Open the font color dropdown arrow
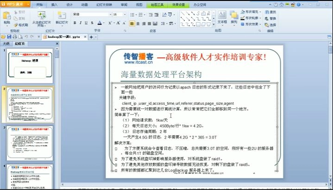 (104, 23)
